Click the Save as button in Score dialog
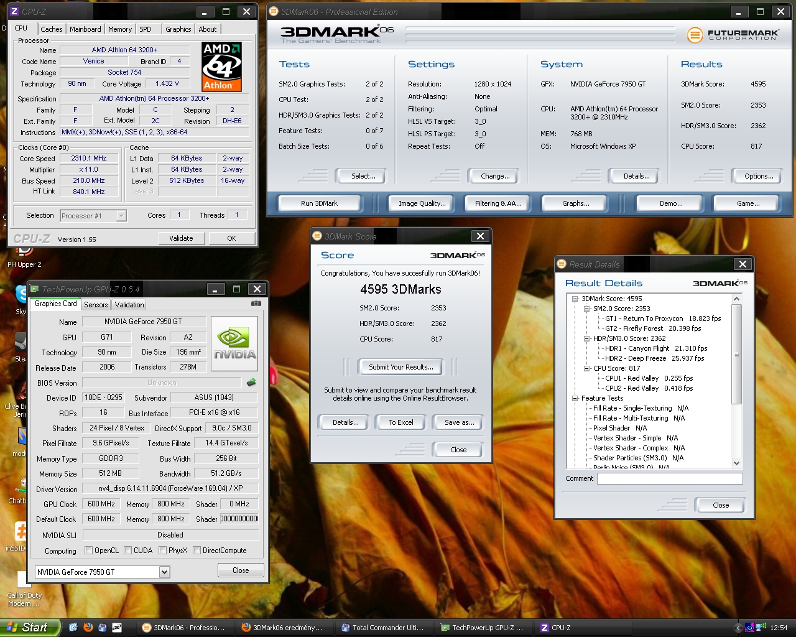 [459, 422]
